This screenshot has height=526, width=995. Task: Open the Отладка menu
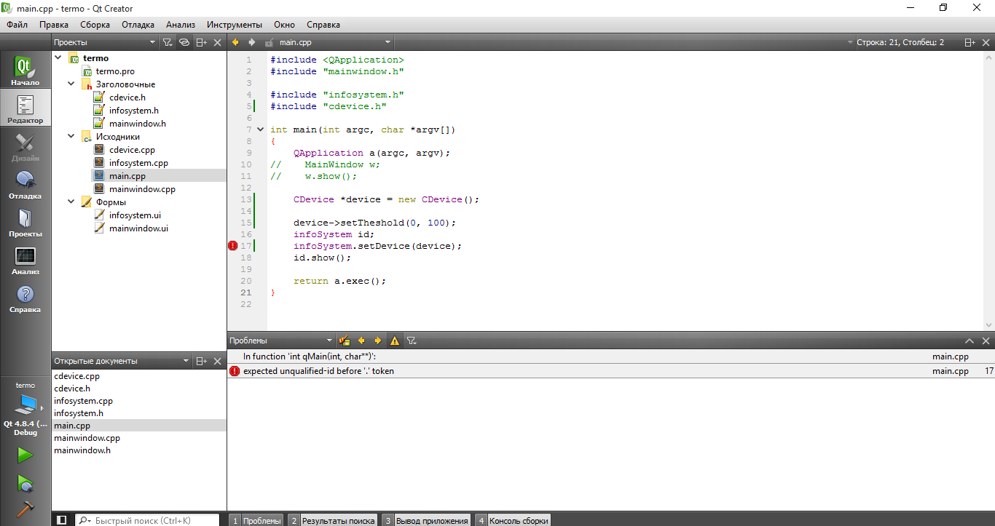[138, 25]
